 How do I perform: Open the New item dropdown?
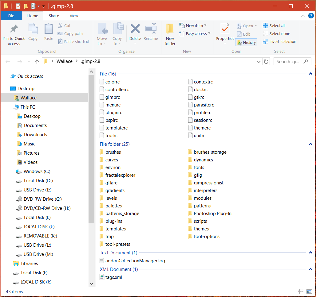coord(193,25)
